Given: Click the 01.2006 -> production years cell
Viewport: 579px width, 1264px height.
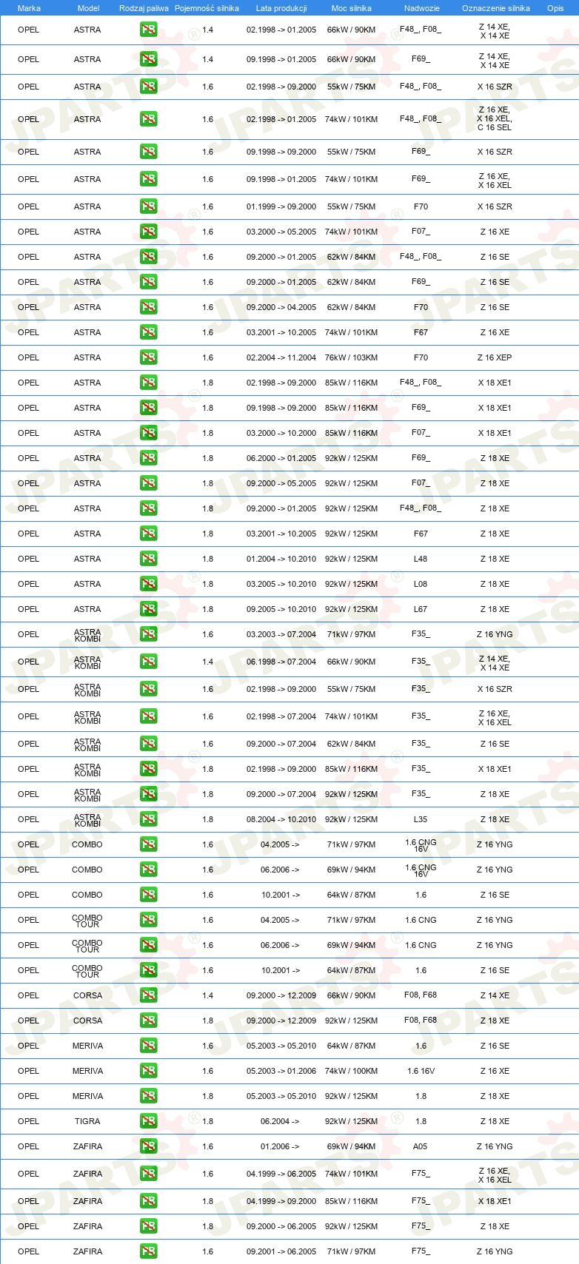Looking at the screenshot, I should click(x=280, y=1146).
